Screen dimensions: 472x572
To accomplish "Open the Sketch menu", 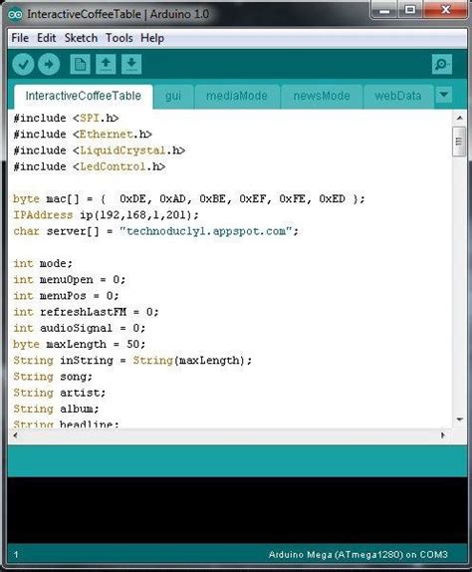I will [x=81, y=38].
